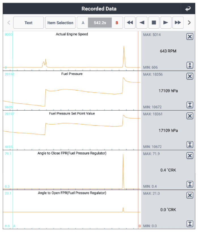Stop the recorded data playback

click(x=154, y=23)
